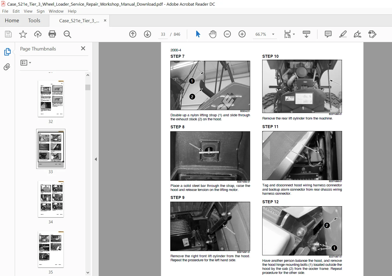This screenshot has width=392, height=276.
Task: Click the STEP 7 heading text
Action: click(x=177, y=56)
